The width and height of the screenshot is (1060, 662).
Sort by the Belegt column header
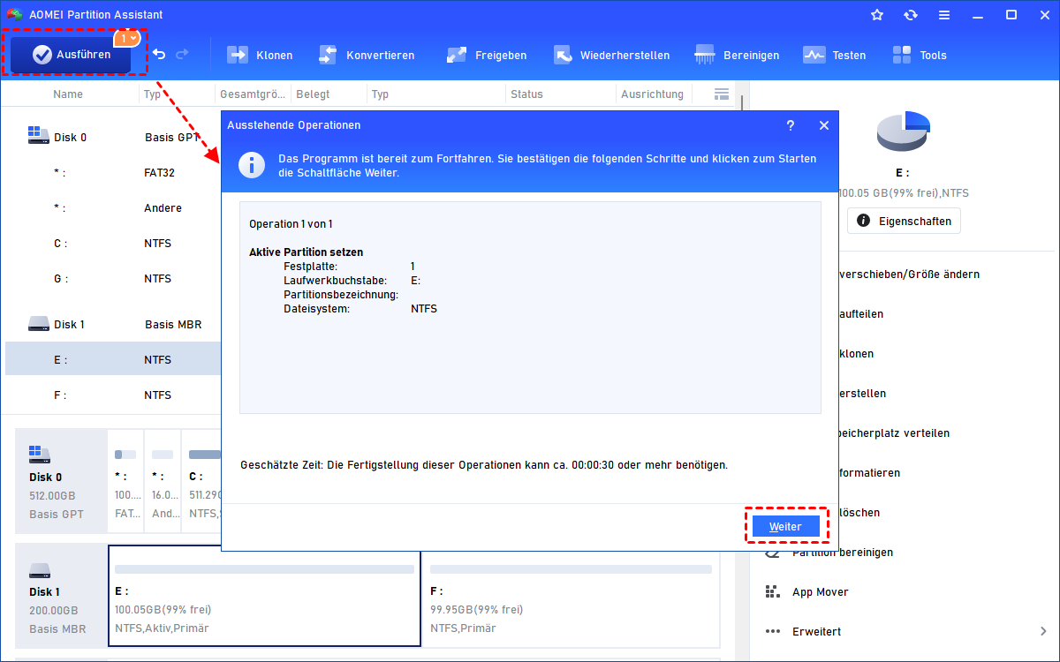point(314,94)
